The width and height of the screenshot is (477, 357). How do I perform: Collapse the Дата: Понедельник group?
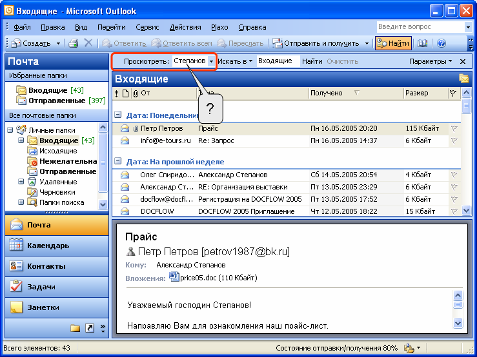click(x=117, y=115)
